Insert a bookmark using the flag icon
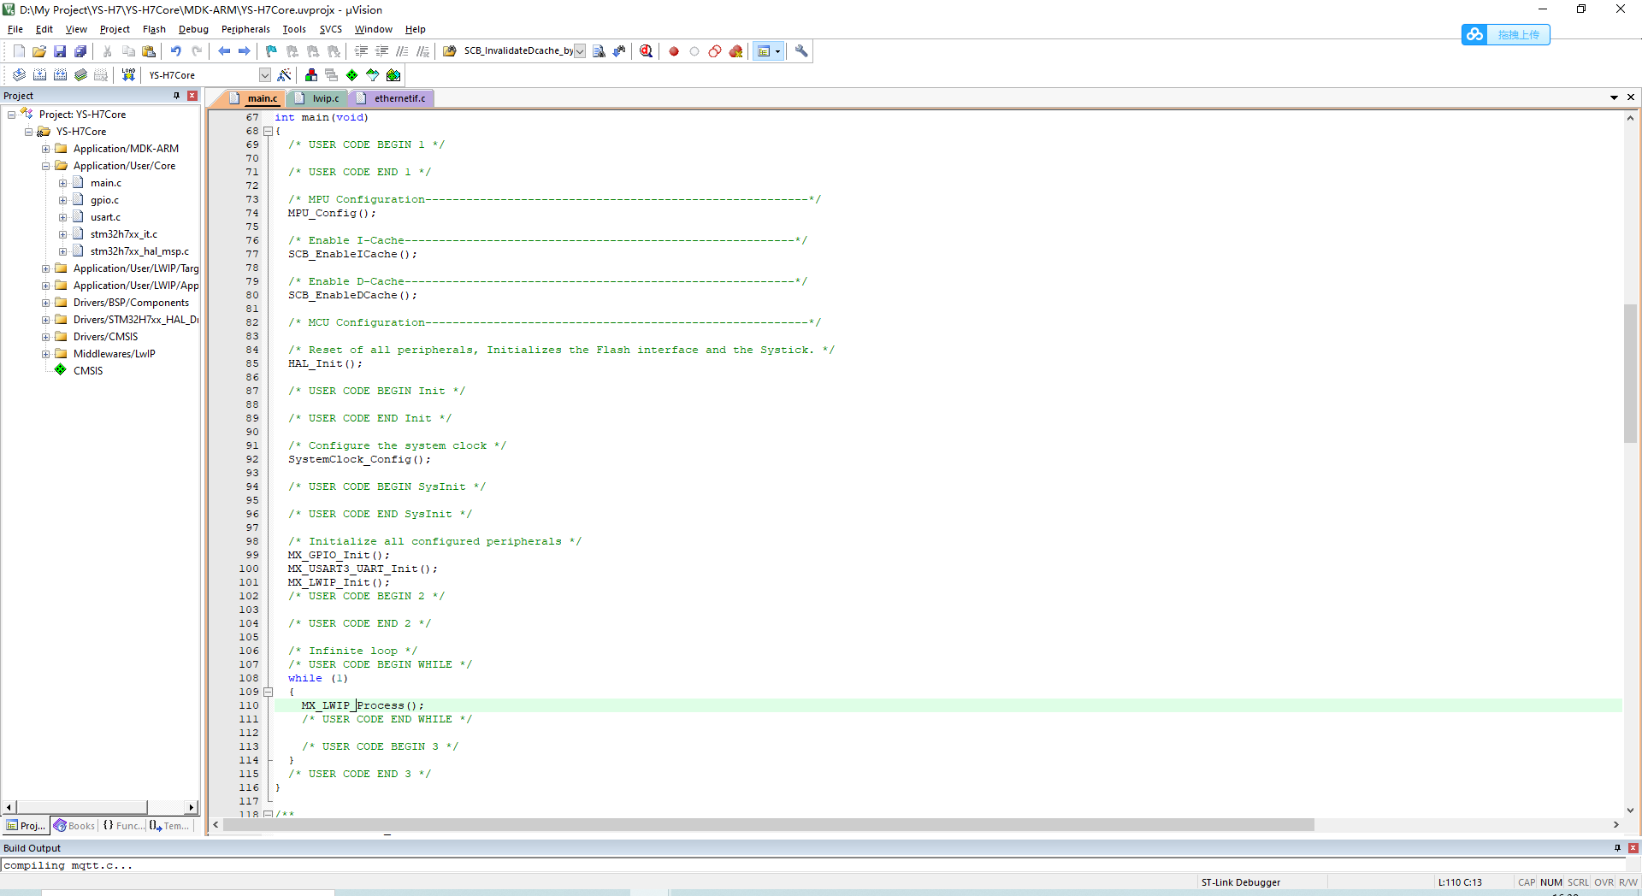Viewport: 1642px width, 896px height. point(272,51)
